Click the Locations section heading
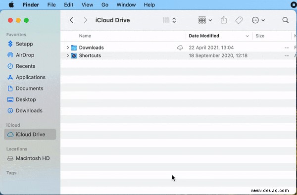The width and height of the screenshot is (297, 195). click(17, 149)
